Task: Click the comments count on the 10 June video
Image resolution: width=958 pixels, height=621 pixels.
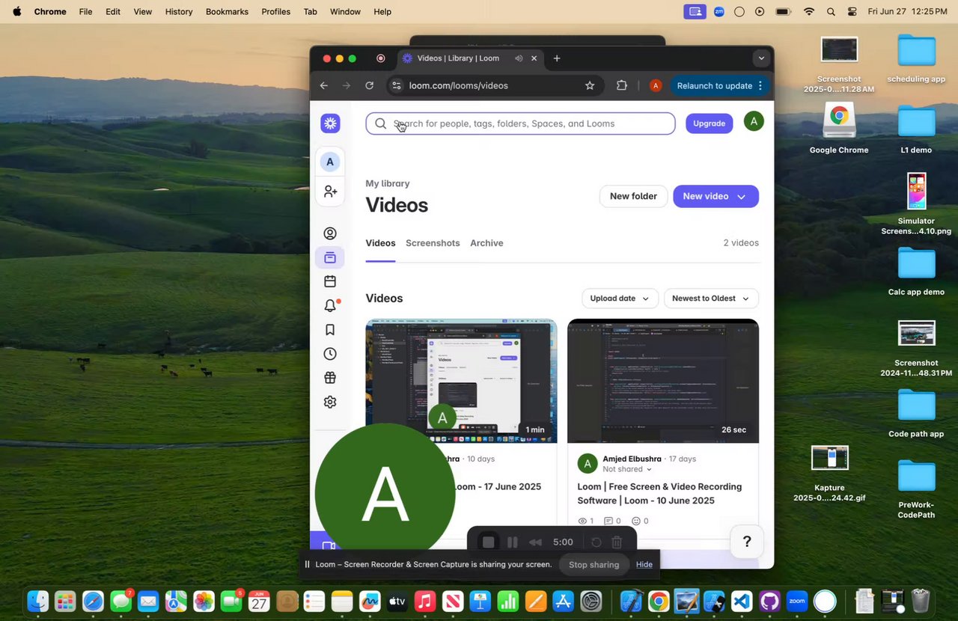Action: [612, 521]
